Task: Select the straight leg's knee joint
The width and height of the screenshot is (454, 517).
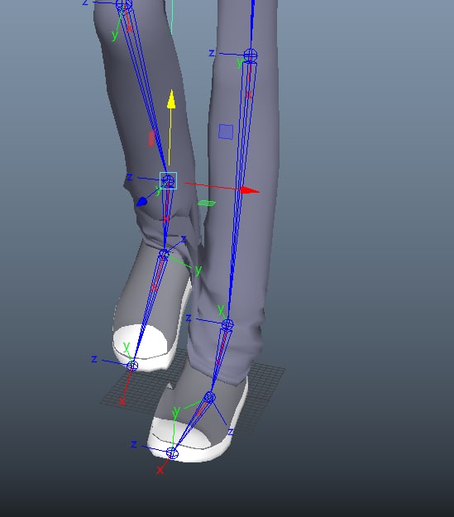Action: pos(251,55)
